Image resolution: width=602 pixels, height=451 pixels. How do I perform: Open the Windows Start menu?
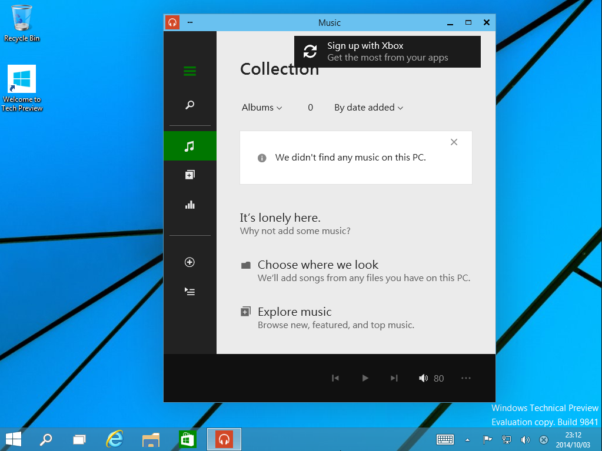14,439
